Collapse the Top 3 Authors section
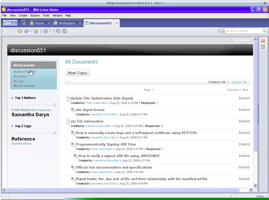269x200 pixels. [12, 98]
